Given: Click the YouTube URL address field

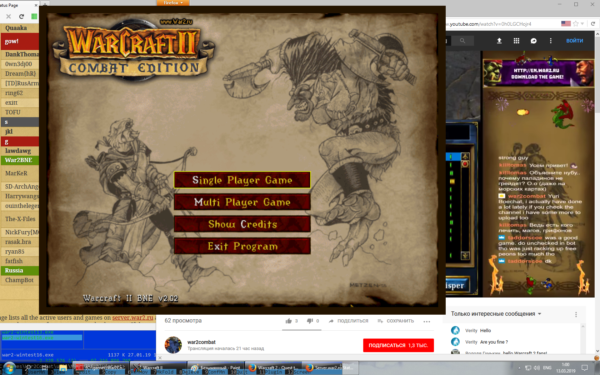Looking at the screenshot, I should click(502, 24).
